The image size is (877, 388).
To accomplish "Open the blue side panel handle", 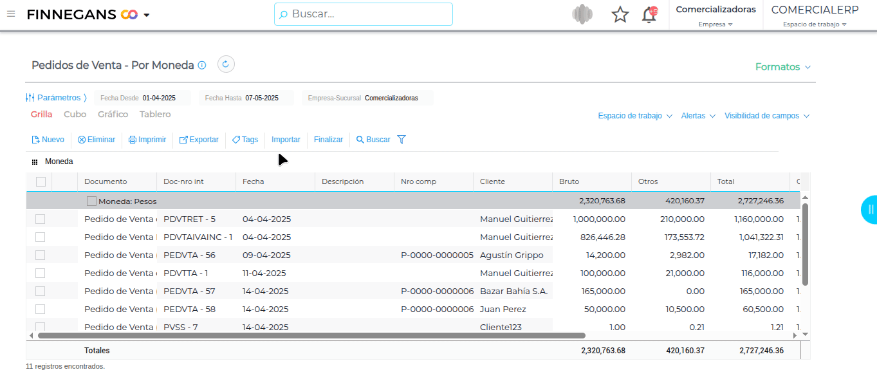I will pos(869,209).
